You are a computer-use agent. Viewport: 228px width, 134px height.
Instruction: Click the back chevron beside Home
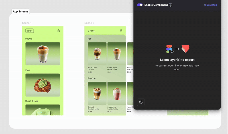click(88, 31)
